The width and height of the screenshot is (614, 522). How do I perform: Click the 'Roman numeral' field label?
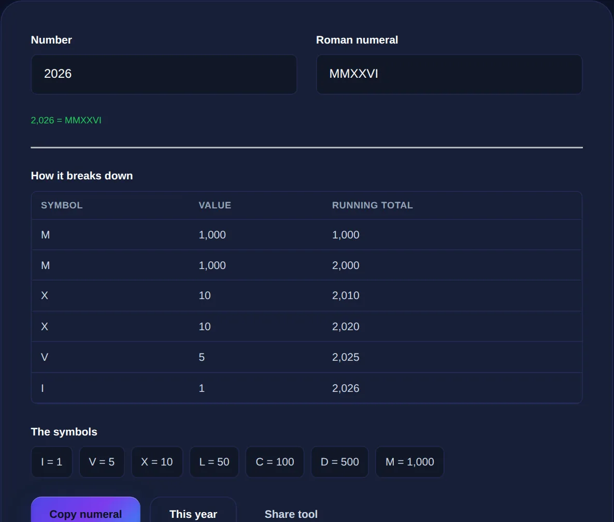pos(357,40)
